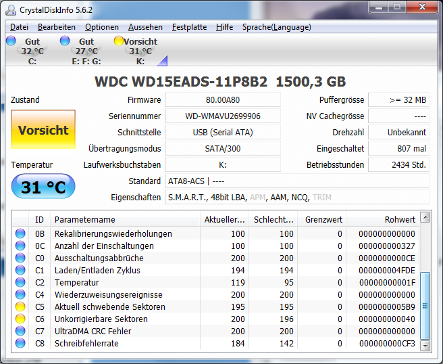The image size is (443, 364).
Task: Click the blue triangle marker beside drive K:
Action: tap(163, 61)
